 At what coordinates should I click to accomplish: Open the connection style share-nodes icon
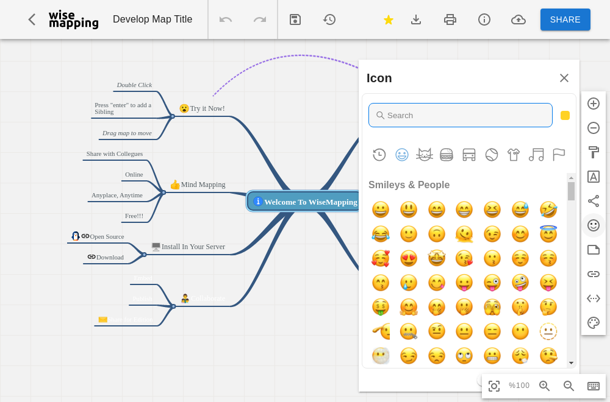(x=594, y=201)
